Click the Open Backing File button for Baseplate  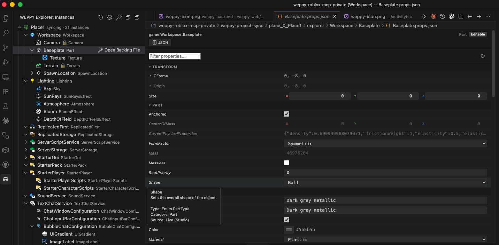pos(119,50)
